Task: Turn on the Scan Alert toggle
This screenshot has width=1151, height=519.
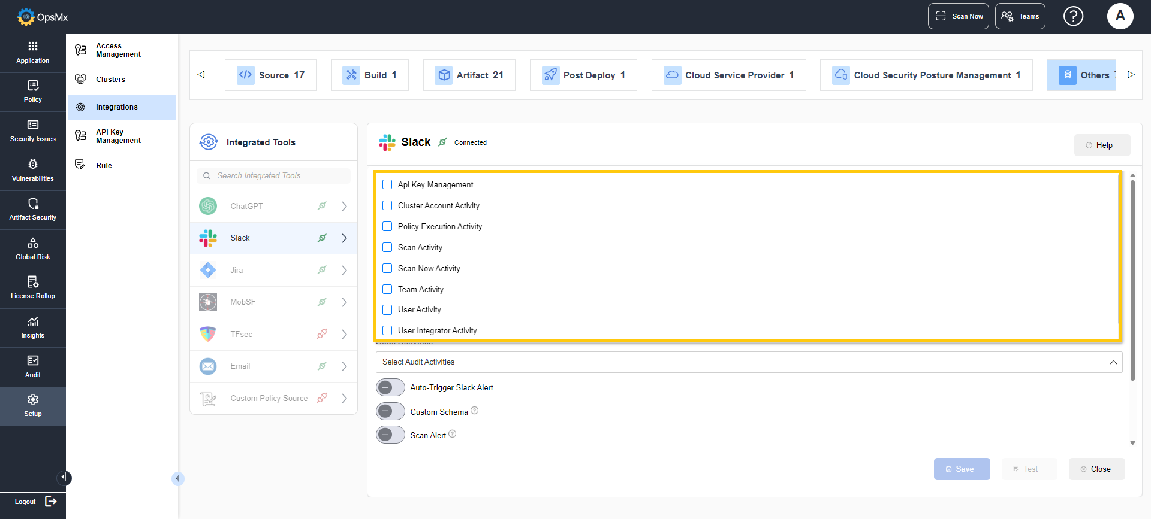Action: pos(390,435)
